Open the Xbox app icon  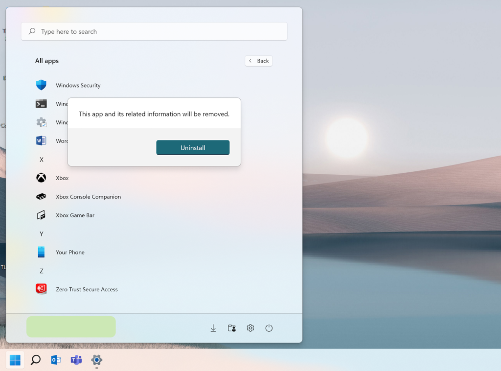point(41,178)
